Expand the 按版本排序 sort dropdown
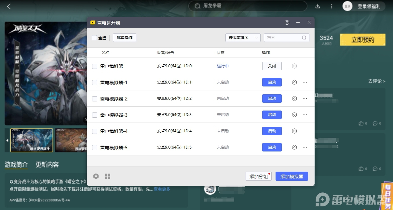The height and width of the screenshot is (210, 393). pyautogui.click(x=243, y=38)
